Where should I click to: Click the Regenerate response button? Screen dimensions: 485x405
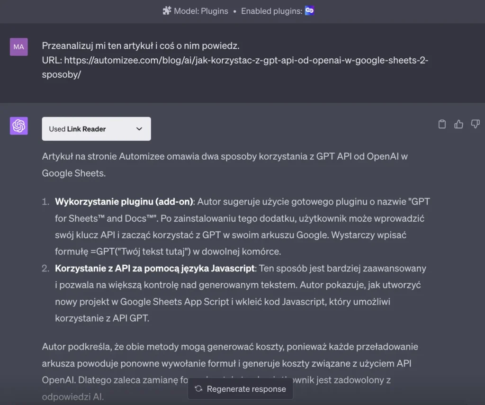(x=240, y=389)
